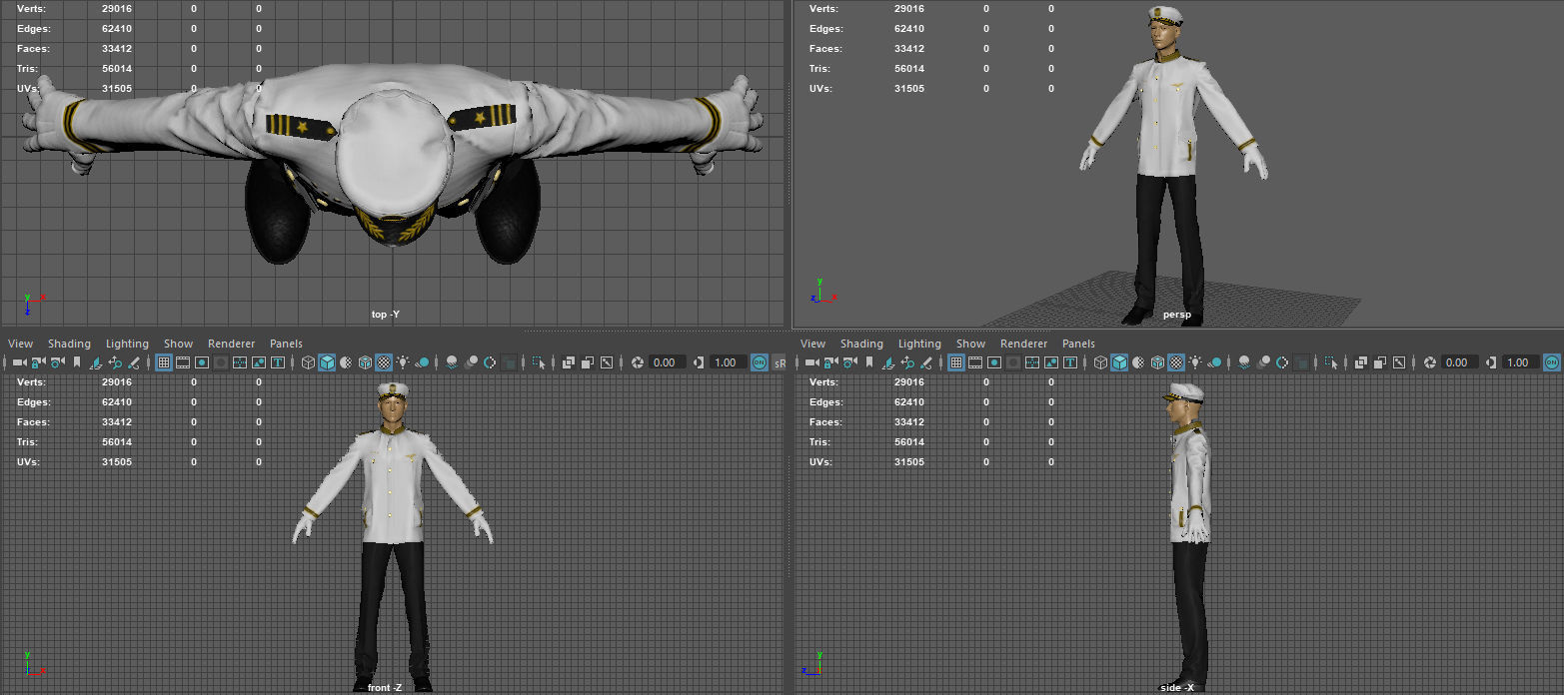Viewport: 1564px width, 695px height.
Task: Open Renderer menu in front view panel
Action: 231,344
